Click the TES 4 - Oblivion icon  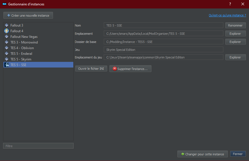coord(6,48)
